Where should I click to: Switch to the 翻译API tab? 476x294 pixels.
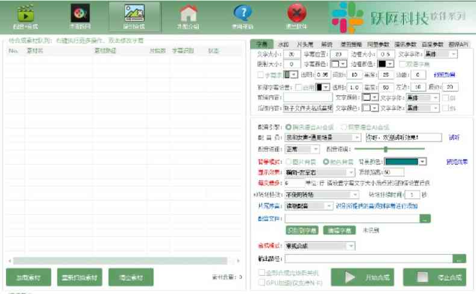pyautogui.click(x=459, y=45)
